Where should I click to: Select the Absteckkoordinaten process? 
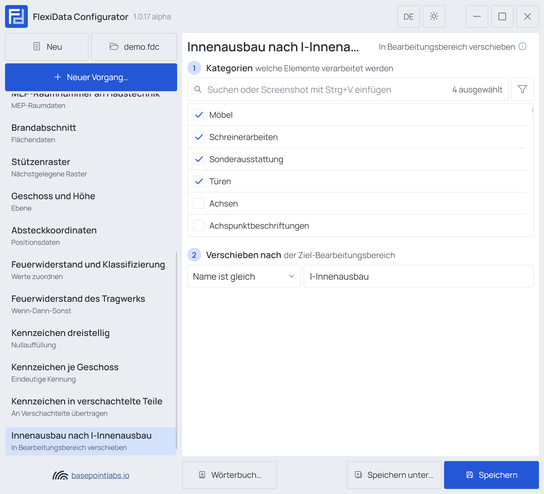point(90,236)
